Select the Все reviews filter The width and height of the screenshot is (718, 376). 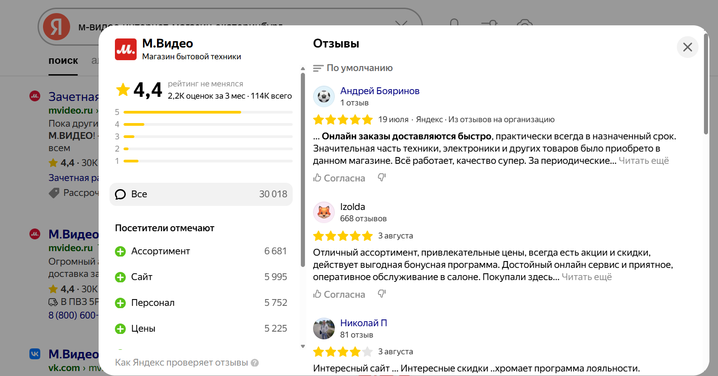[201, 194]
